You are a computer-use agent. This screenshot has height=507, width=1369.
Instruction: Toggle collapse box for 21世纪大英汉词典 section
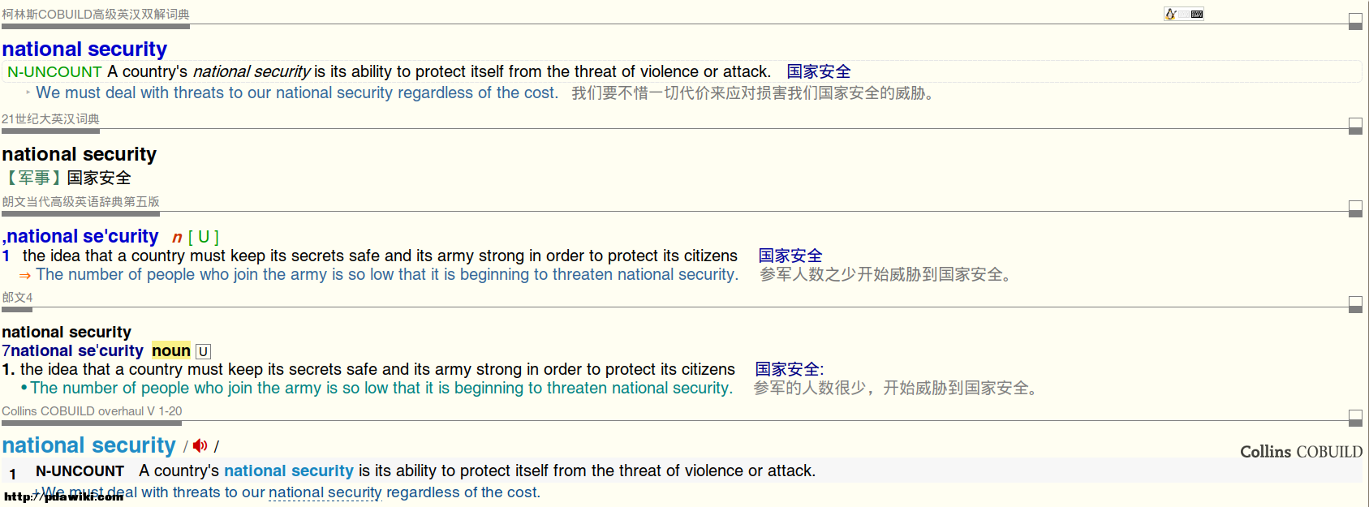click(1355, 126)
